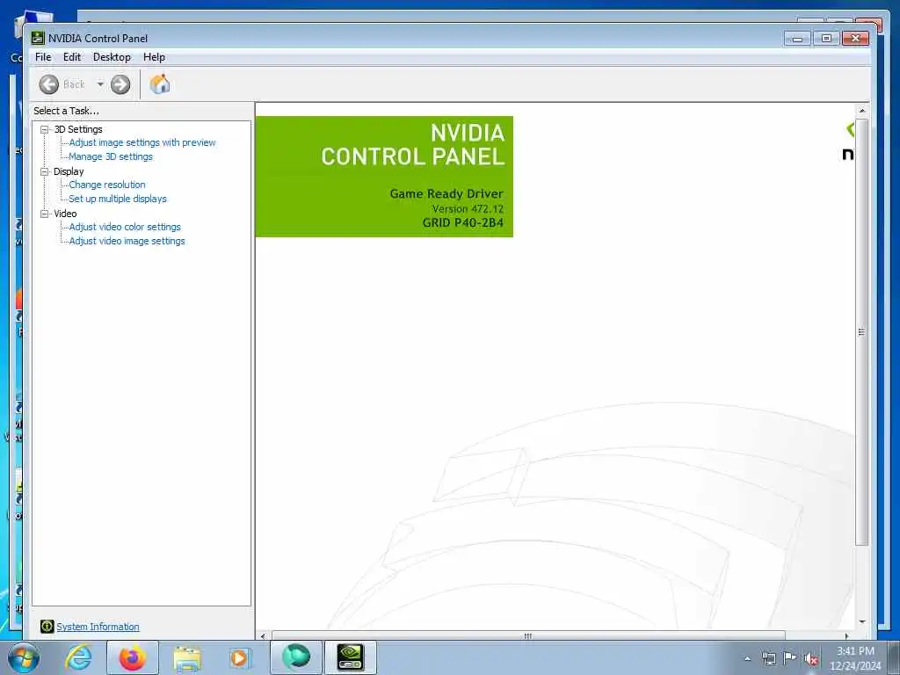
Task: Collapse the 3D Settings tree node
Action: [44, 130]
